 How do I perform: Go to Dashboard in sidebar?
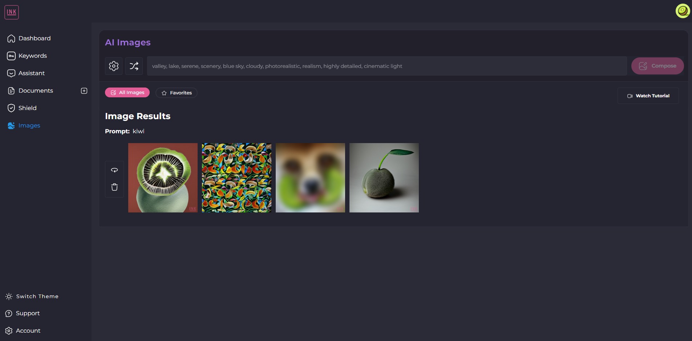click(x=29, y=38)
